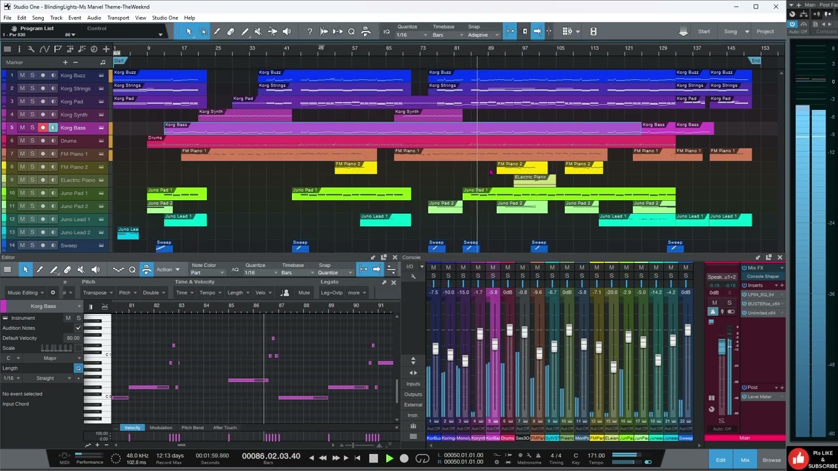The image size is (838, 471).
Task: Click the Record button in transport
Action: point(404,459)
